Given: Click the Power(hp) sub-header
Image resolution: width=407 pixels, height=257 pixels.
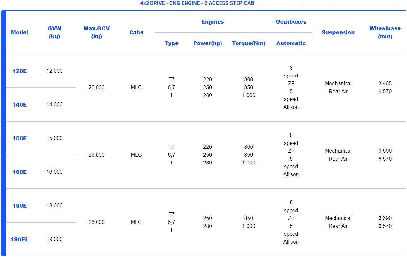Looking at the screenshot, I should (207, 43).
